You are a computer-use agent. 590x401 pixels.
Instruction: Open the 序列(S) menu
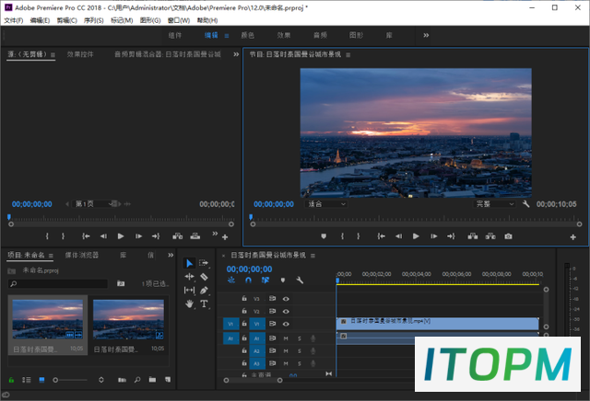coord(94,20)
